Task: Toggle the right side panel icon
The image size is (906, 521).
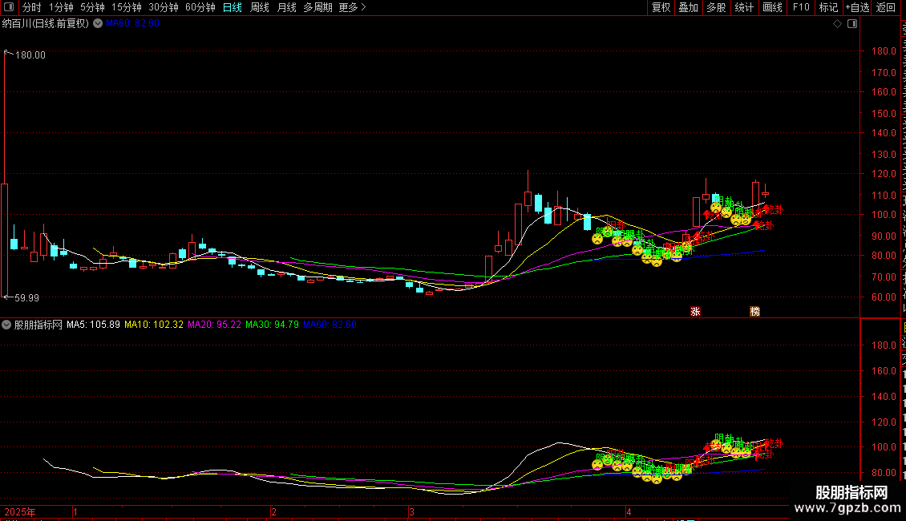Action: 852,24
